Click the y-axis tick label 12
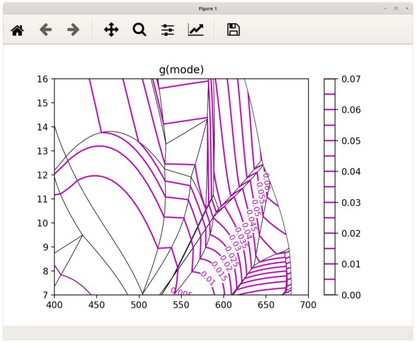The image size is (416, 343). pyautogui.click(x=42, y=175)
